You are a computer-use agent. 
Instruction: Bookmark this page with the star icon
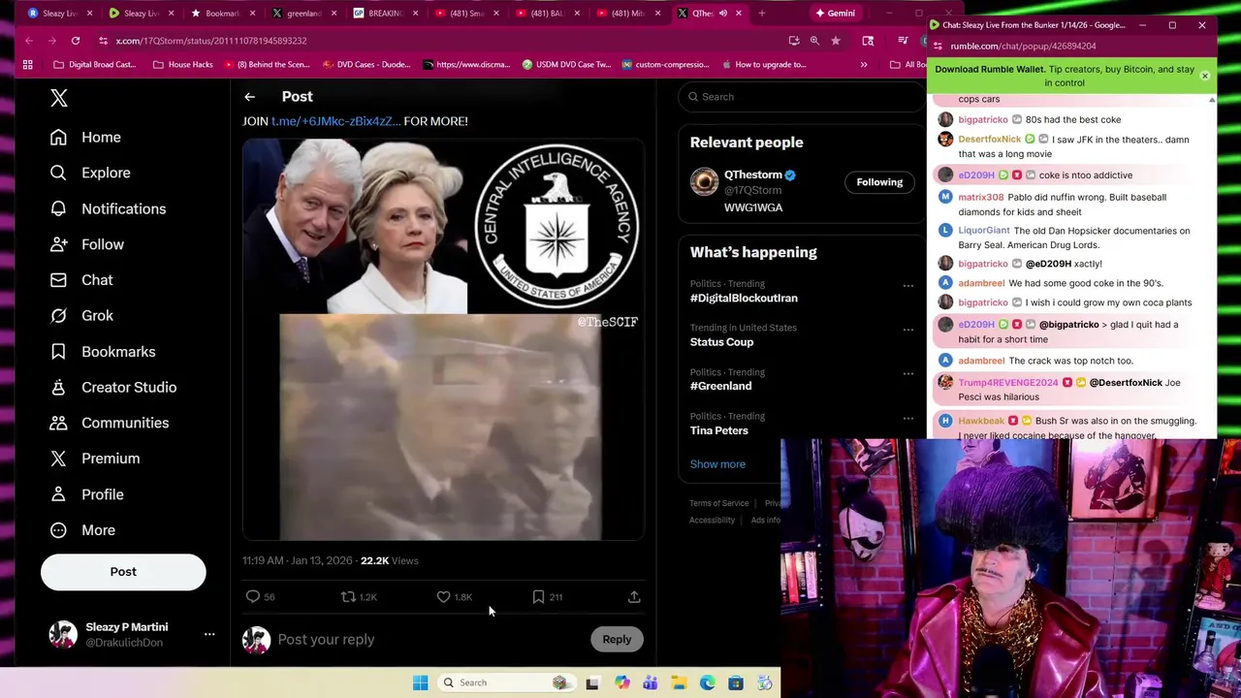click(836, 41)
